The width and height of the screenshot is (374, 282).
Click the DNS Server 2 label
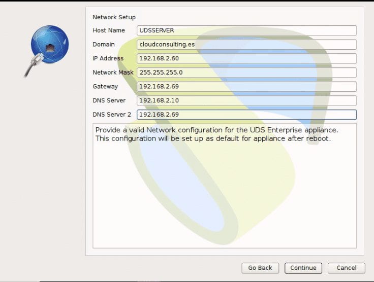coord(112,115)
